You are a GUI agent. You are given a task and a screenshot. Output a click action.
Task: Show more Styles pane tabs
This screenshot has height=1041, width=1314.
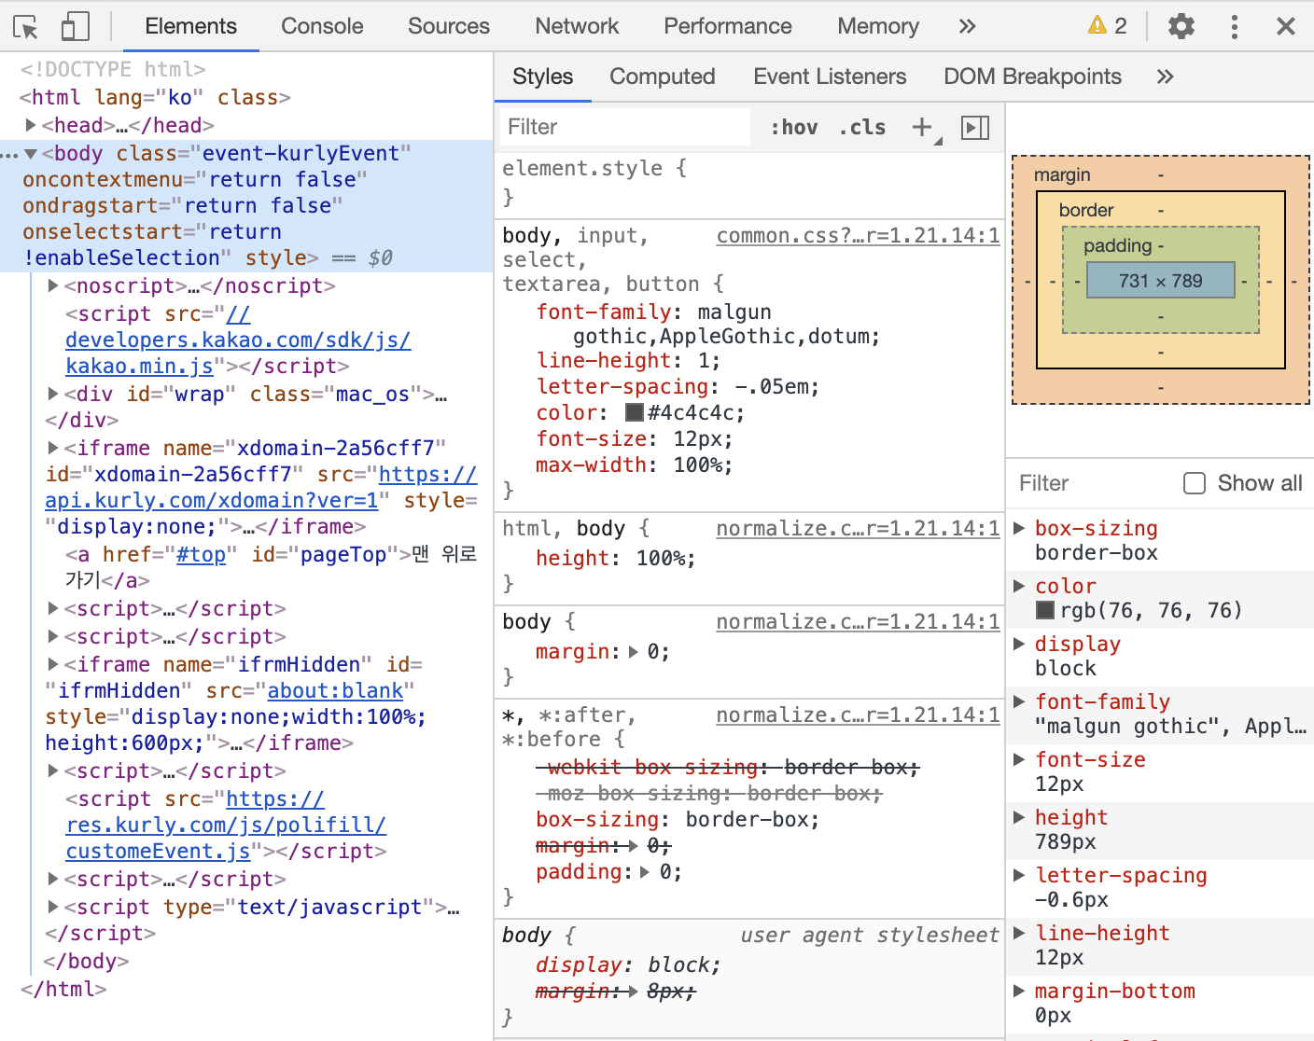(x=1166, y=76)
